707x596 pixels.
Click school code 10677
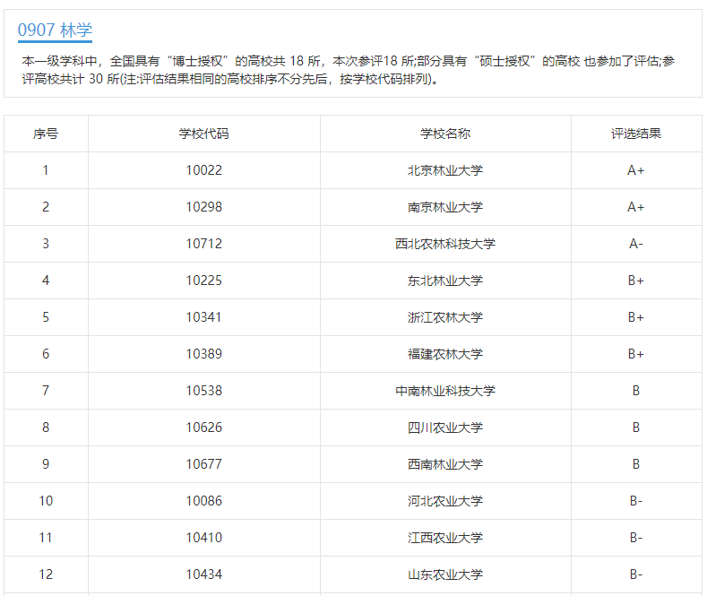tap(203, 464)
